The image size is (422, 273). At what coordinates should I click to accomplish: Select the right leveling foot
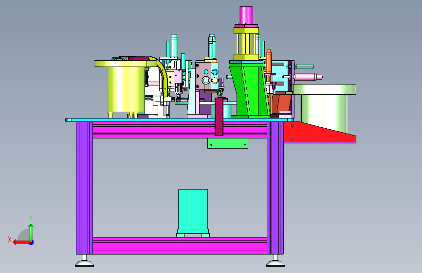[x=275, y=261]
